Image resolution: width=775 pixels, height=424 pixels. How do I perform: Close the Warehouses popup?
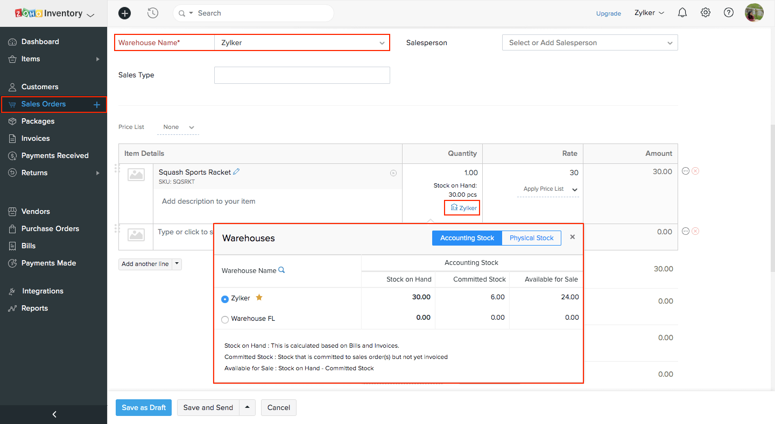[x=573, y=237]
